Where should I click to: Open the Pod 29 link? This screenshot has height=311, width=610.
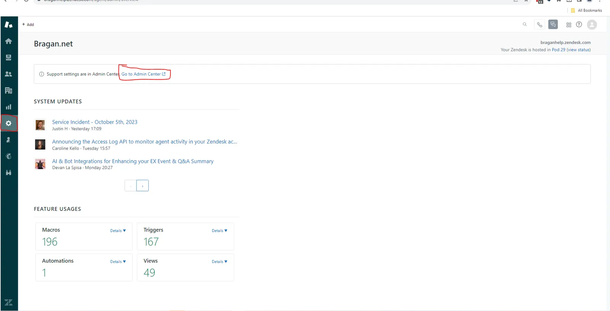click(559, 50)
